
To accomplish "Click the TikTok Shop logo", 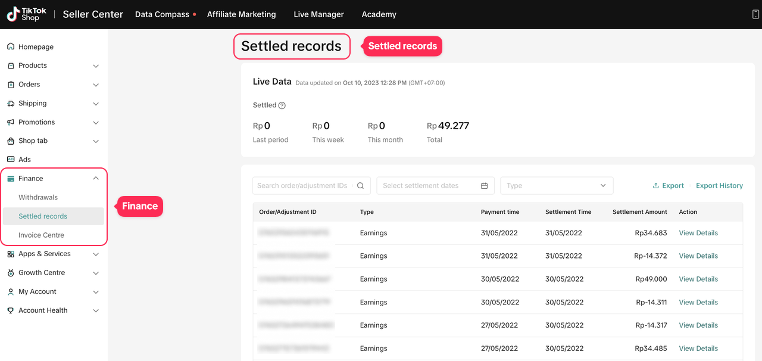I will pyautogui.click(x=26, y=14).
